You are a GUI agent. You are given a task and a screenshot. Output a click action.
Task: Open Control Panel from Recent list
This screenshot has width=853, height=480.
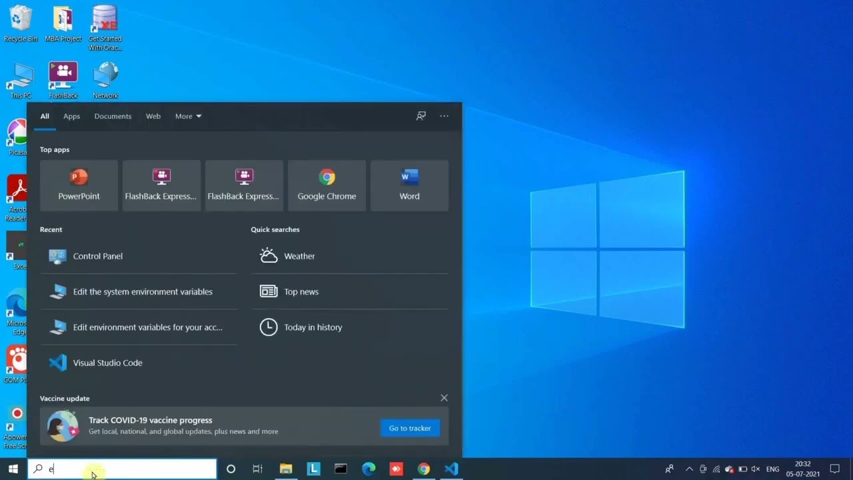tap(139, 256)
